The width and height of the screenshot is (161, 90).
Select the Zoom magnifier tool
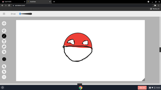click(4, 66)
